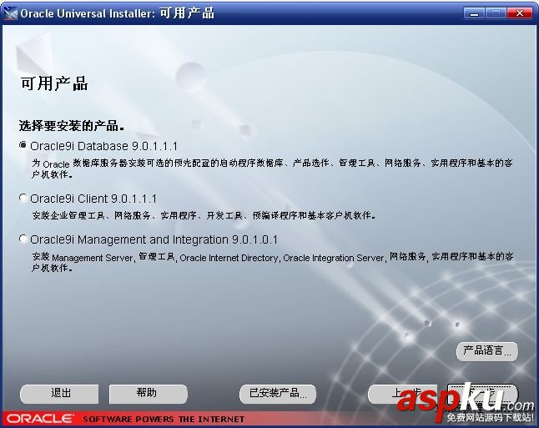Viewport: 539px width, 428px height.
Task: Click the Oracle Universal Installer title bar icon
Action: [10, 13]
